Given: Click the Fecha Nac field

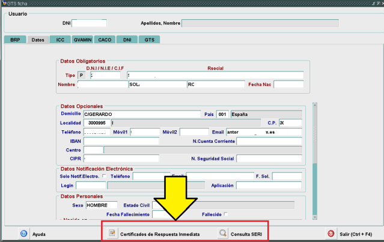Looking at the screenshot, I should click(288, 85).
